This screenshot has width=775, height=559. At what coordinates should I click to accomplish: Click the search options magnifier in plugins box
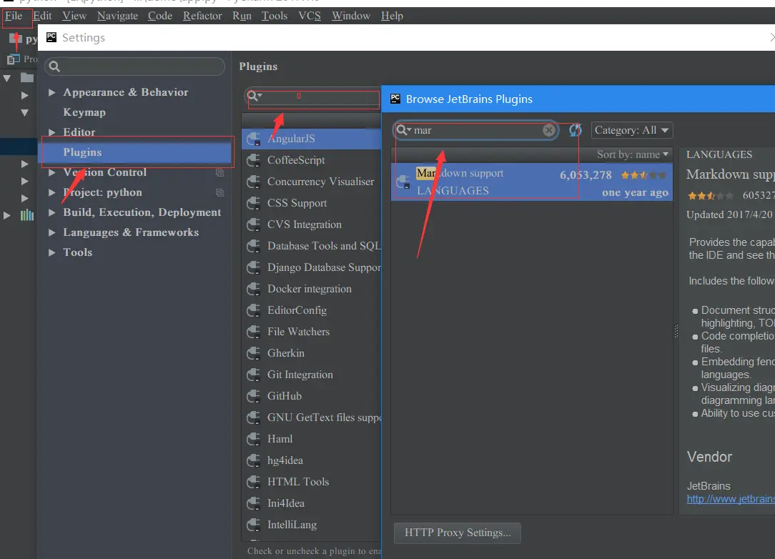(254, 96)
